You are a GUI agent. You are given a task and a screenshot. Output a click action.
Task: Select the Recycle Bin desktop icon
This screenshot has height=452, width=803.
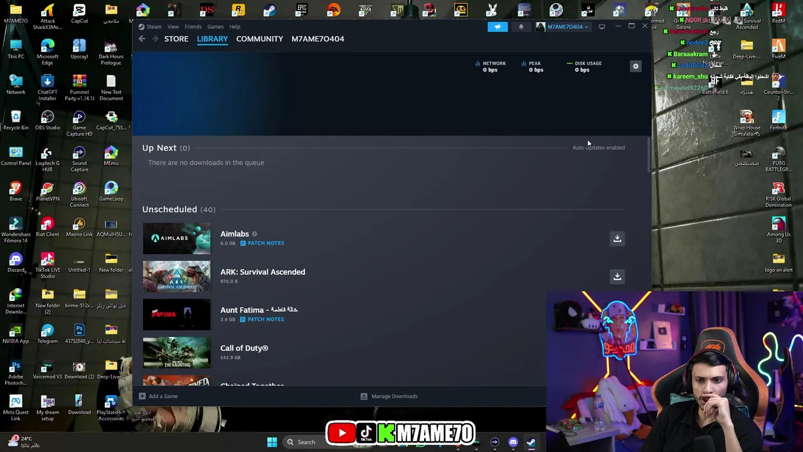(x=16, y=121)
